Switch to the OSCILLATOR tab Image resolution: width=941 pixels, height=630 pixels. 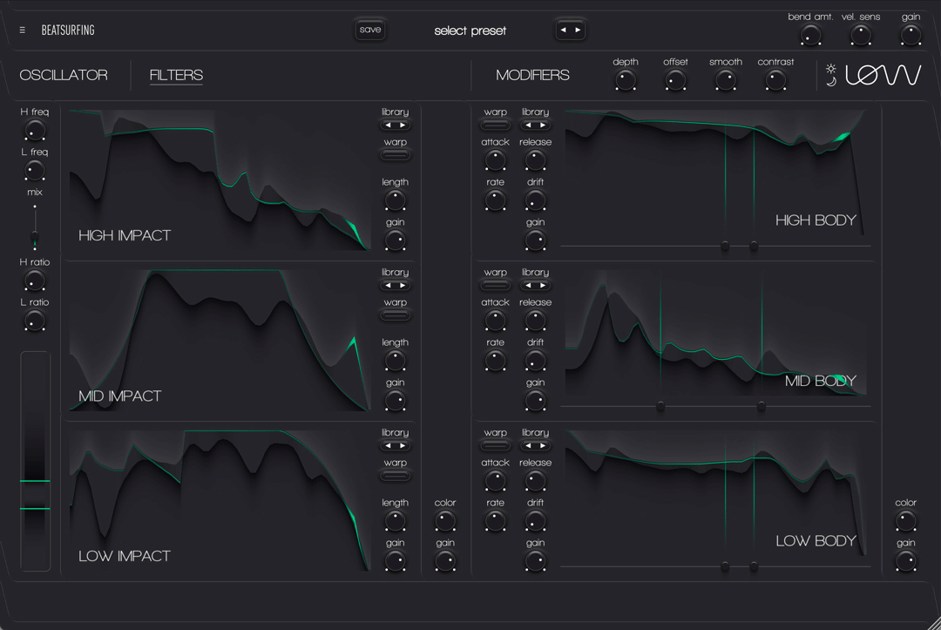(64, 75)
